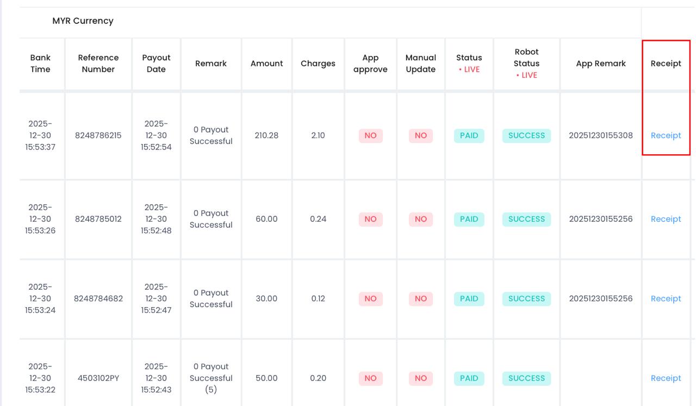Click the Payout Date column header
Screen dimensions: 696x406
(x=156, y=64)
